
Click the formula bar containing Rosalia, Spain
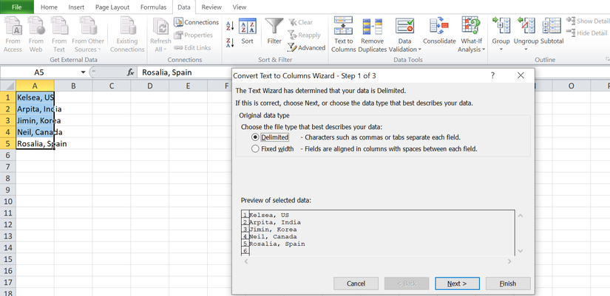pyautogui.click(x=183, y=72)
